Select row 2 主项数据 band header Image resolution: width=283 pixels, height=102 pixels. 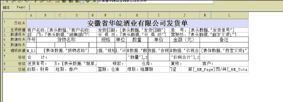coord(14,30)
